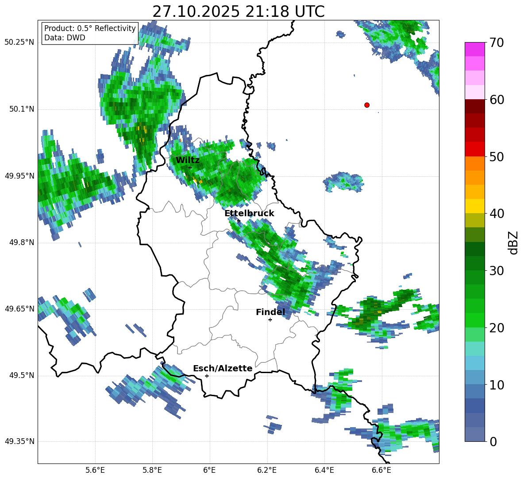
Task: Click the 6.2°E longitude label
Action: pyautogui.click(x=267, y=470)
